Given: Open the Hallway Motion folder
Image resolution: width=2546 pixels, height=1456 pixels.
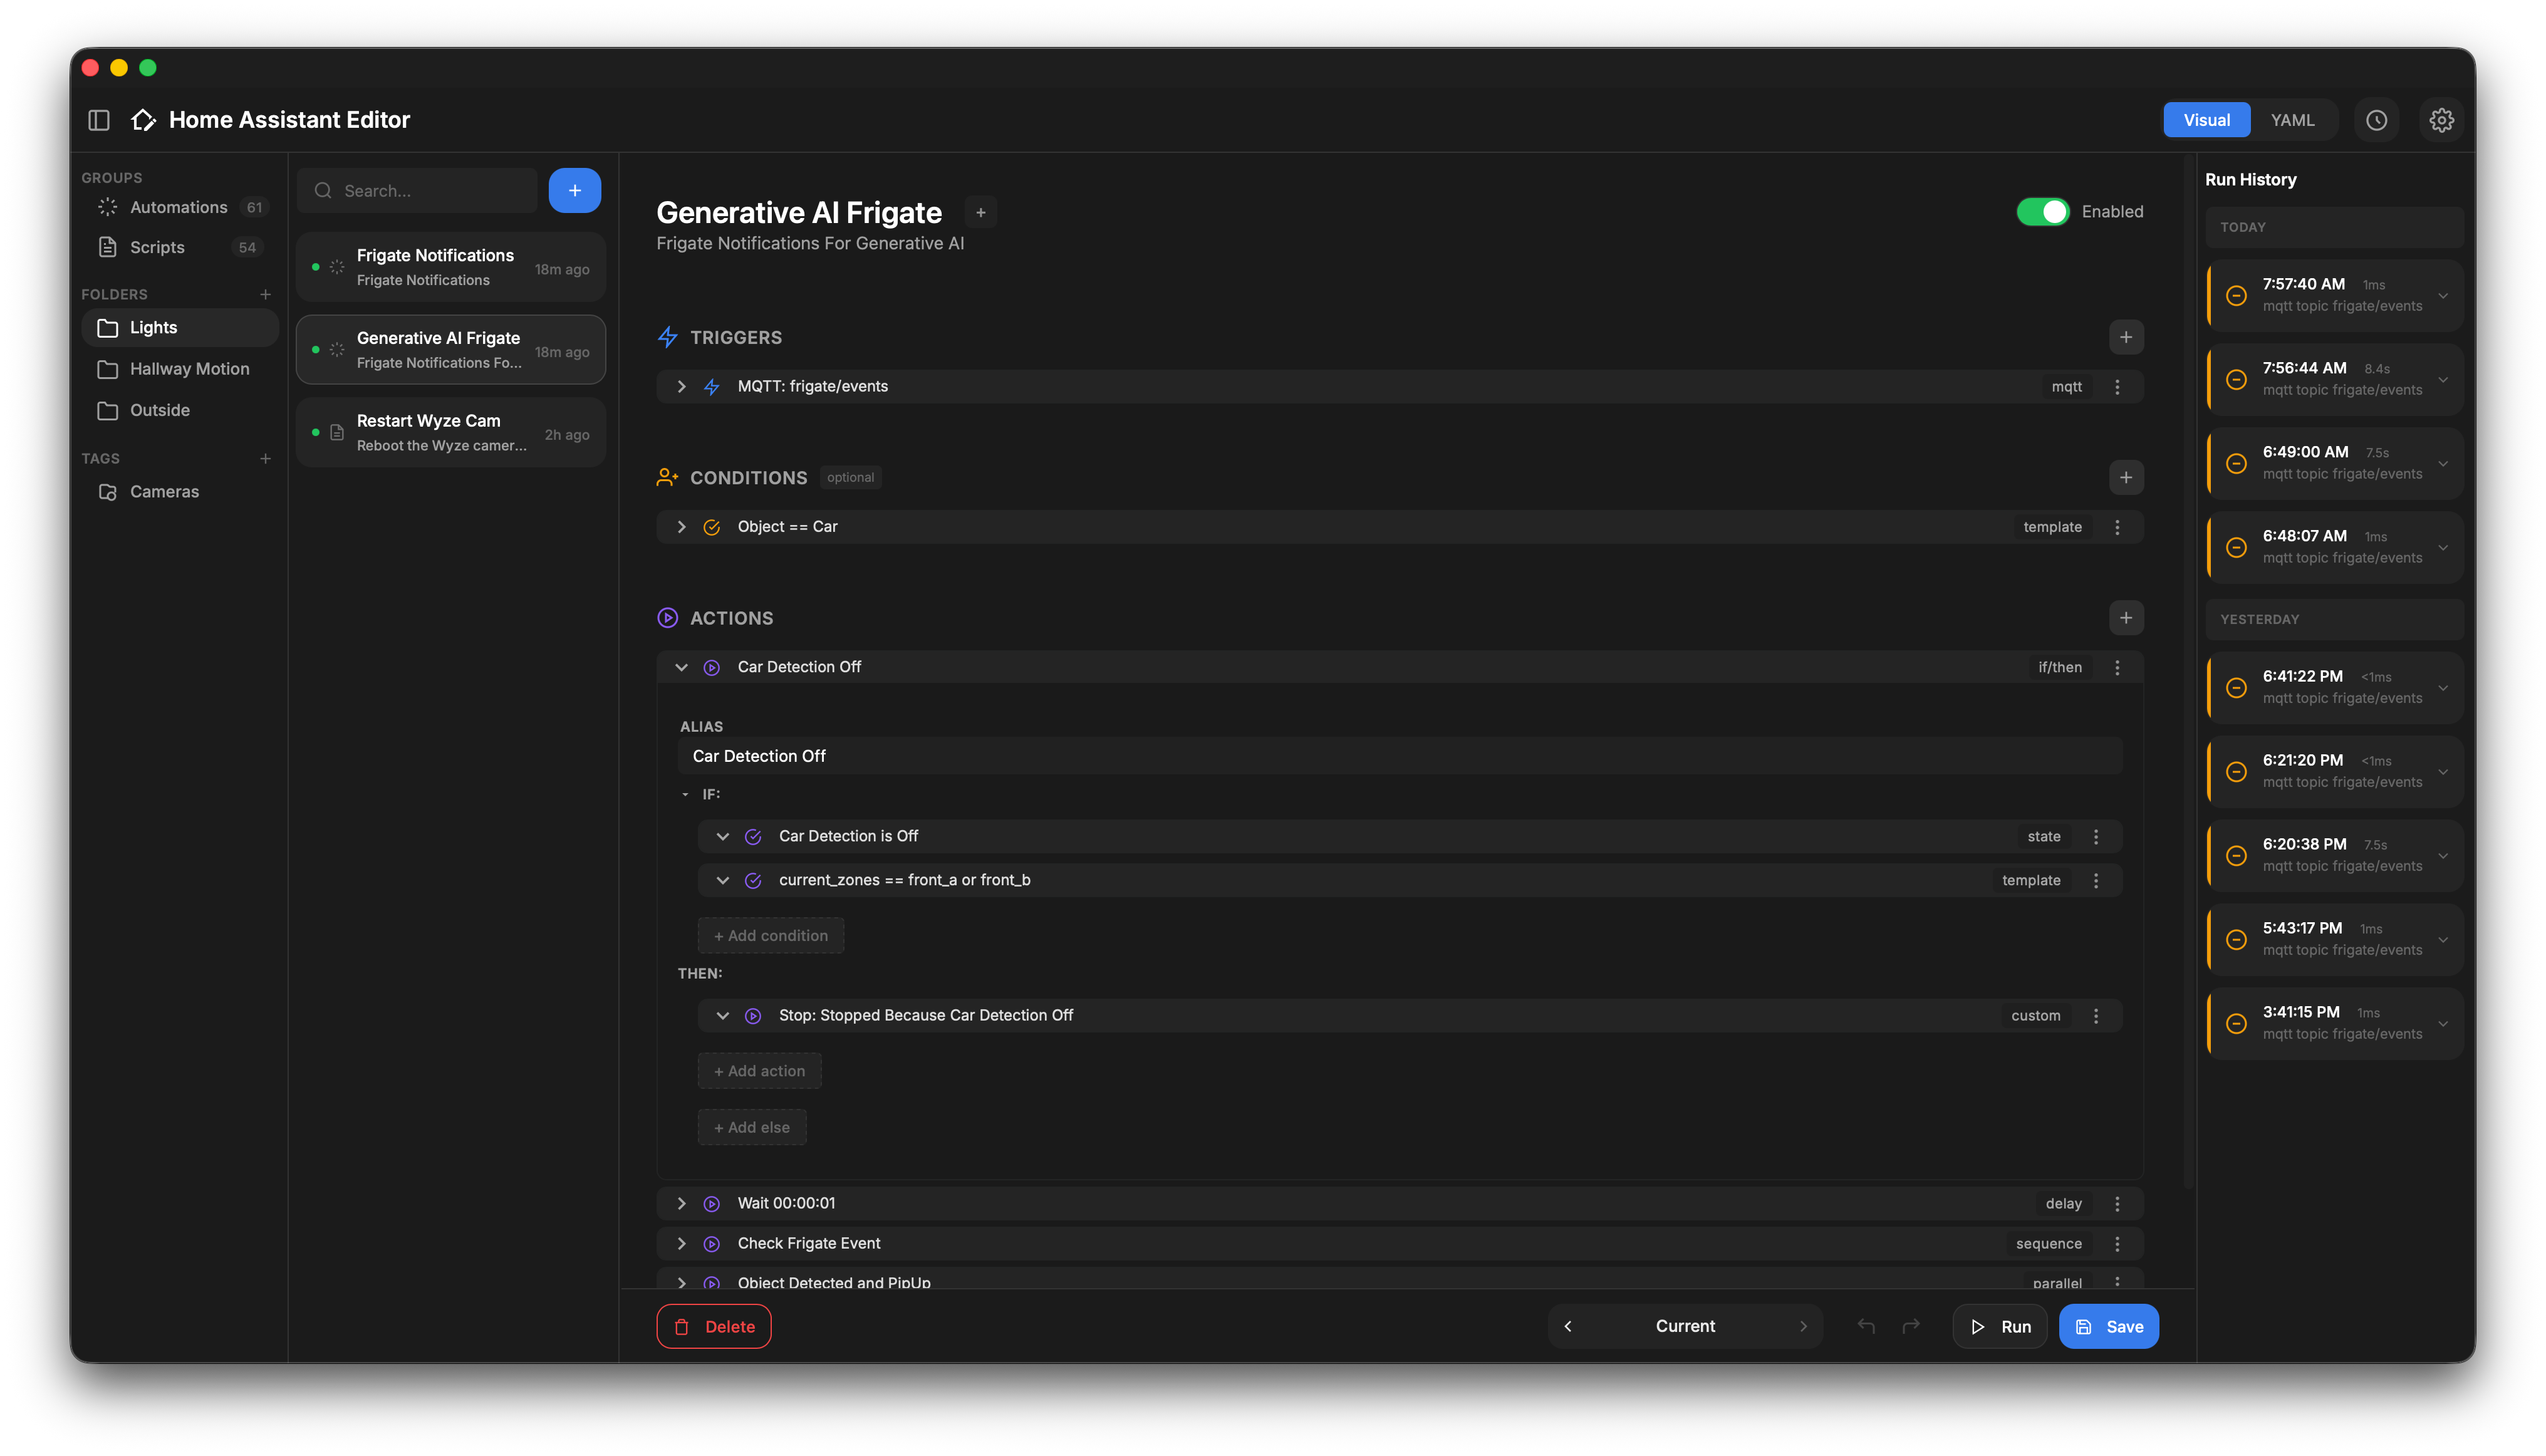Looking at the screenshot, I should pyautogui.click(x=180, y=368).
